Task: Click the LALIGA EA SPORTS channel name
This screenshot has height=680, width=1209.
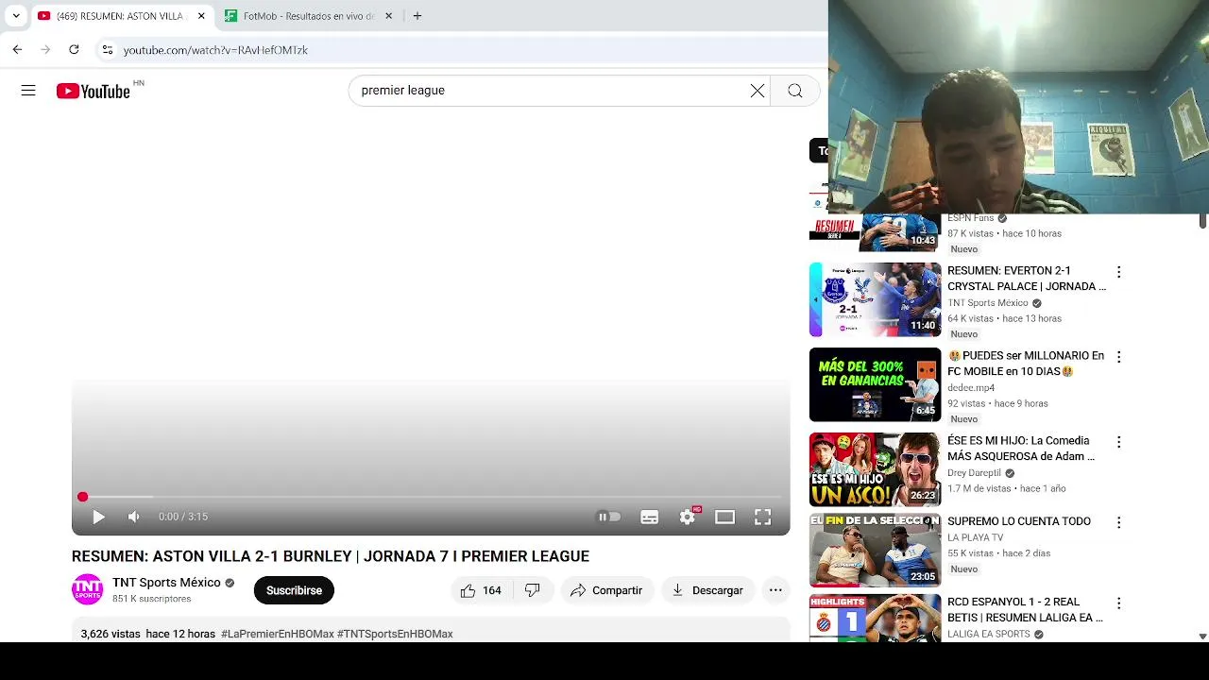Action: click(x=989, y=634)
